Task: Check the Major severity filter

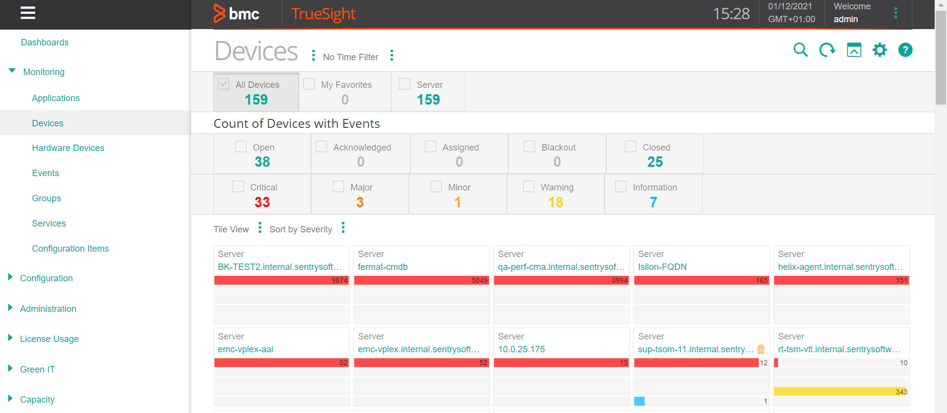Action: pos(338,187)
